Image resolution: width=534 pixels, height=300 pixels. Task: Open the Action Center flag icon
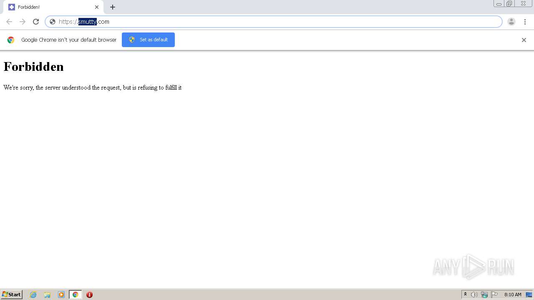(x=494, y=295)
